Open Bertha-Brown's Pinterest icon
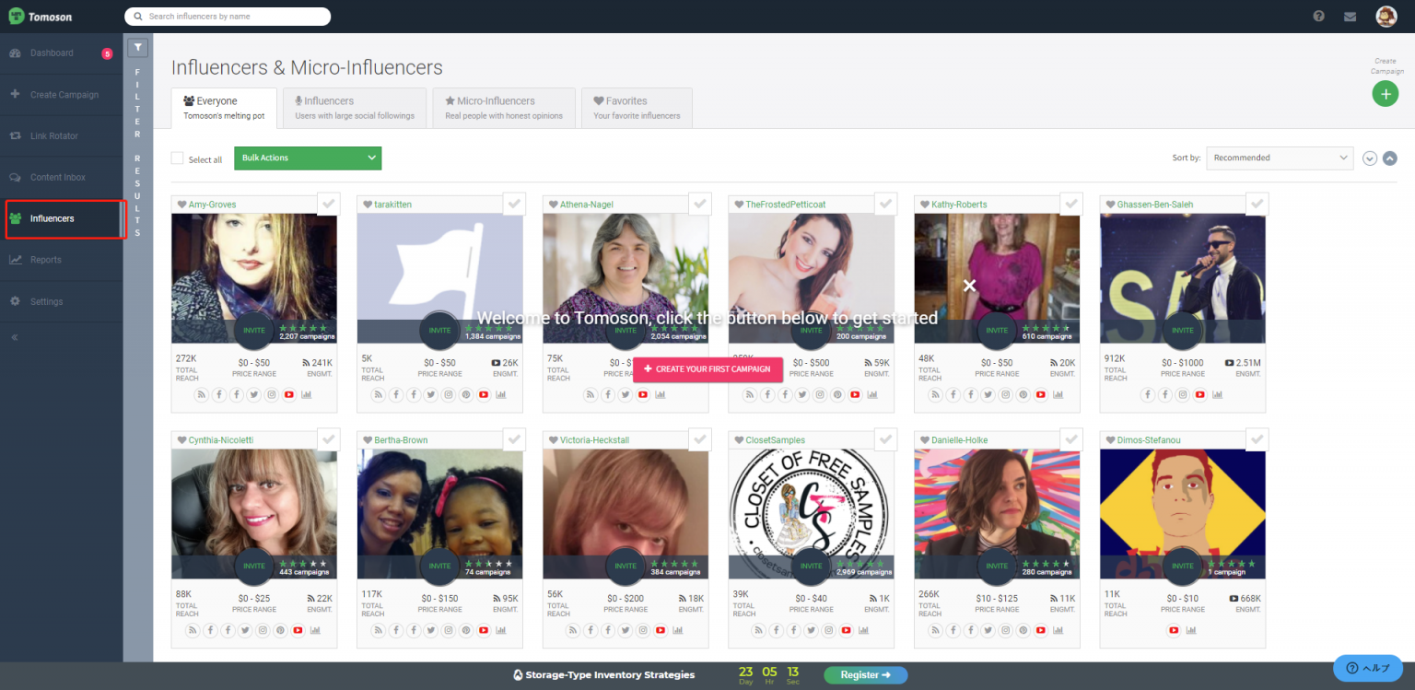The image size is (1415, 690). [466, 630]
